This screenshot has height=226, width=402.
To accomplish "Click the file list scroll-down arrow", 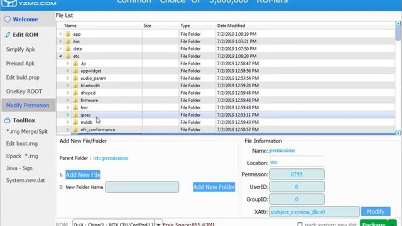I will click(x=398, y=132).
